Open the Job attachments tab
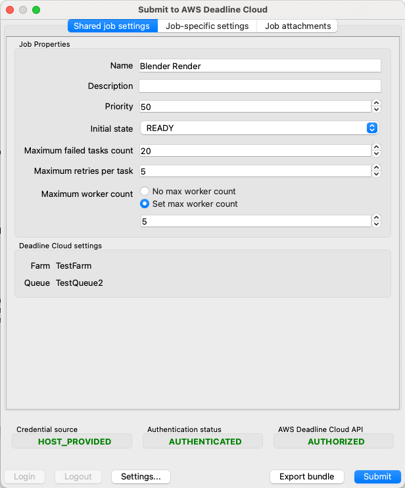The width and height of the screenshot is (405, 488). pos(298,26)
